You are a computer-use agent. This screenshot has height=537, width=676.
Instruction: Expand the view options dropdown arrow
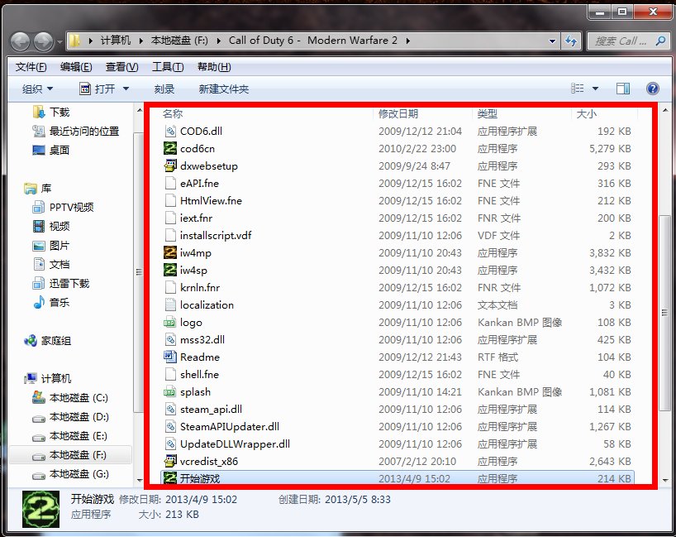coord(597,89)
